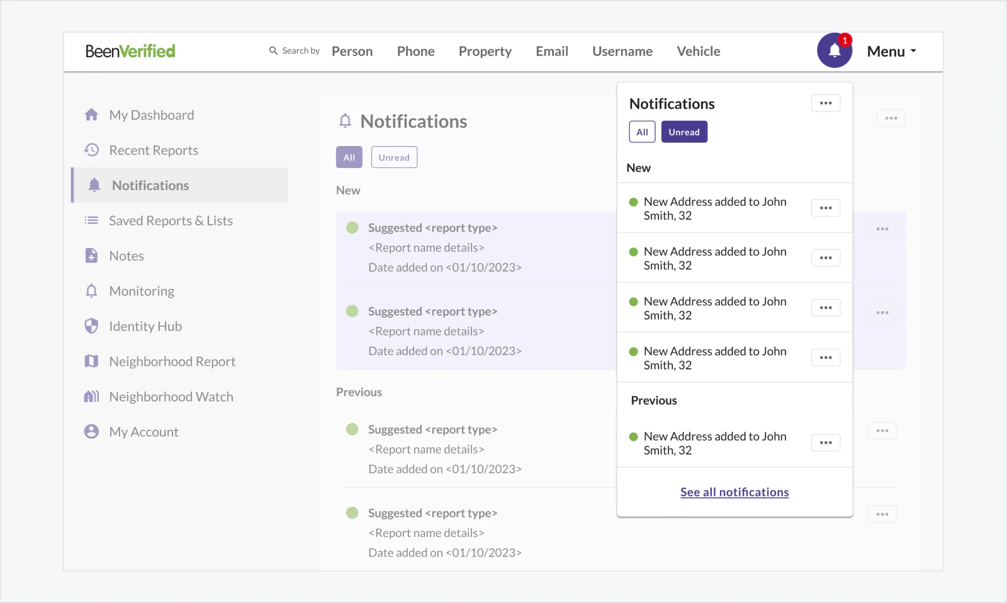The width and height of the screenshot is (1007, 603).
Task: Expand the Menu dropdown
Action: 892,52
